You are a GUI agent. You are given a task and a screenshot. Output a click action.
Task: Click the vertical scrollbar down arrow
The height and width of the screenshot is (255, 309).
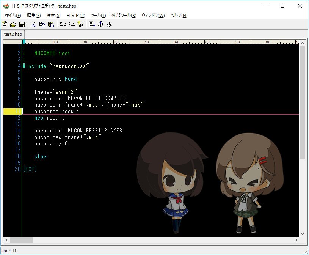point(302,234)
